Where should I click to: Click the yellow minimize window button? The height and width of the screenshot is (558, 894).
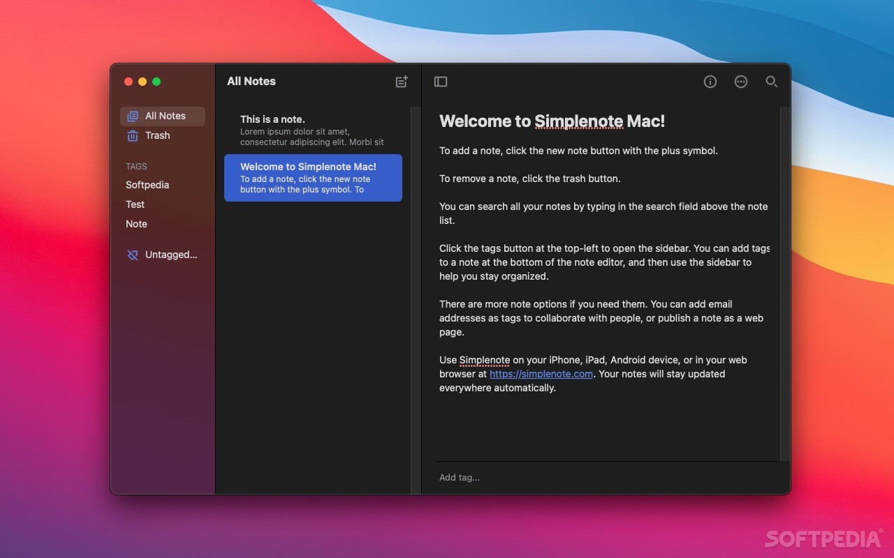click(142, 82)
